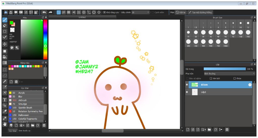Toggle Bảo vệ alpha checkbox
258x138 pixels.
tap(187, 78)
